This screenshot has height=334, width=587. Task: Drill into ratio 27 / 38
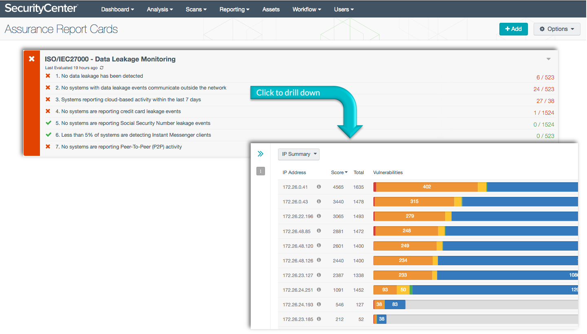545,101
